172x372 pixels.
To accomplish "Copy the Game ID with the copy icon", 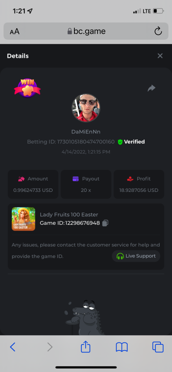I will coord(105,223).
